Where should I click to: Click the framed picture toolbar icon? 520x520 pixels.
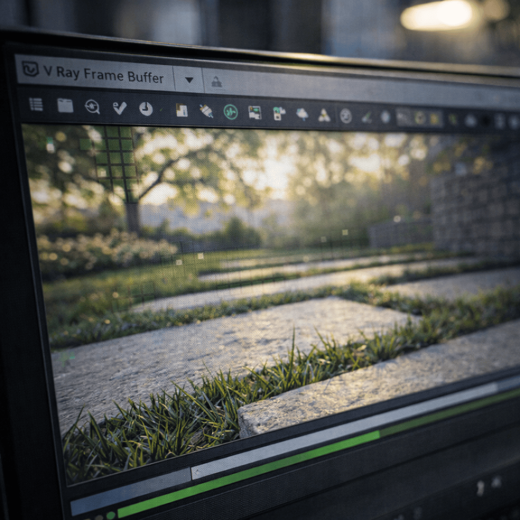click(x=255, y=113)
